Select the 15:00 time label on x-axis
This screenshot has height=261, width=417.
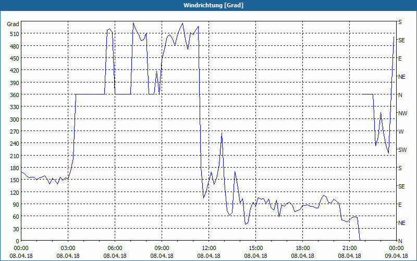[x=255, y=248]
